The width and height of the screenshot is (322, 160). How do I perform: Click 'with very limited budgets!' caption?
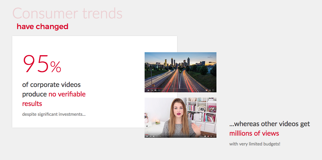click(255, 144)
